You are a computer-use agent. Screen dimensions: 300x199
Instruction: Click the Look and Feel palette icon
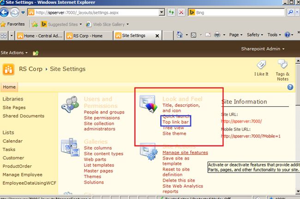click(x=148, y=104)
